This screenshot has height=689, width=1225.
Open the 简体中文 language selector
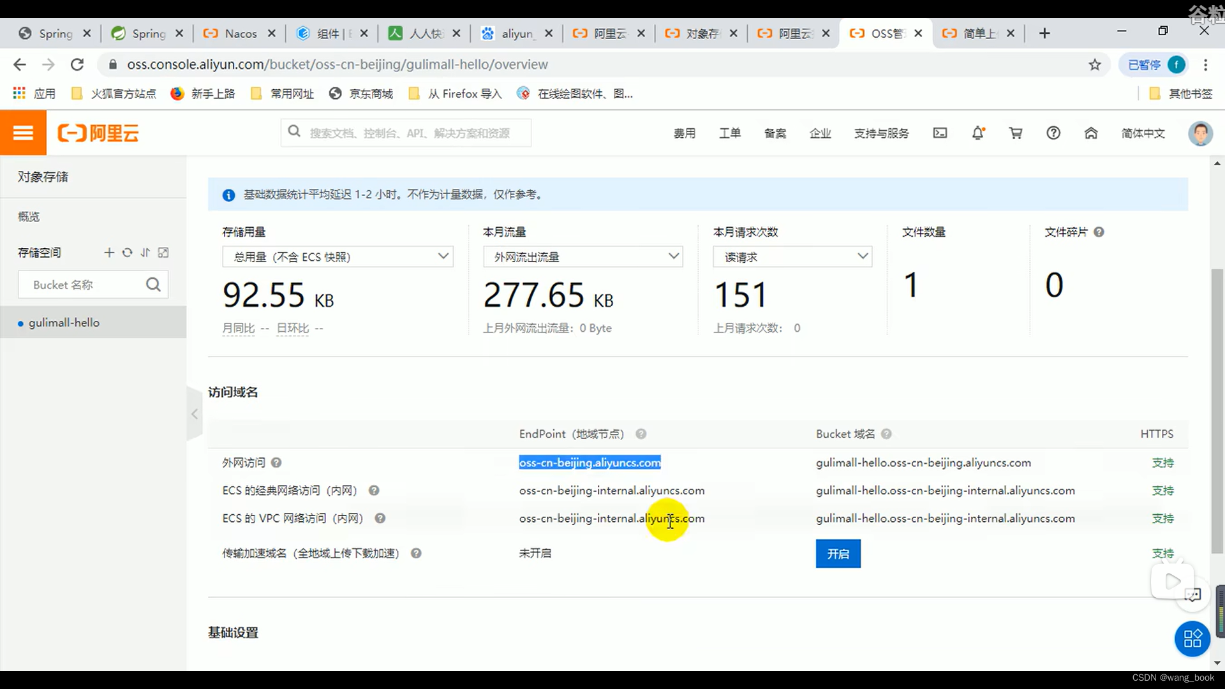pos(1143,133)
